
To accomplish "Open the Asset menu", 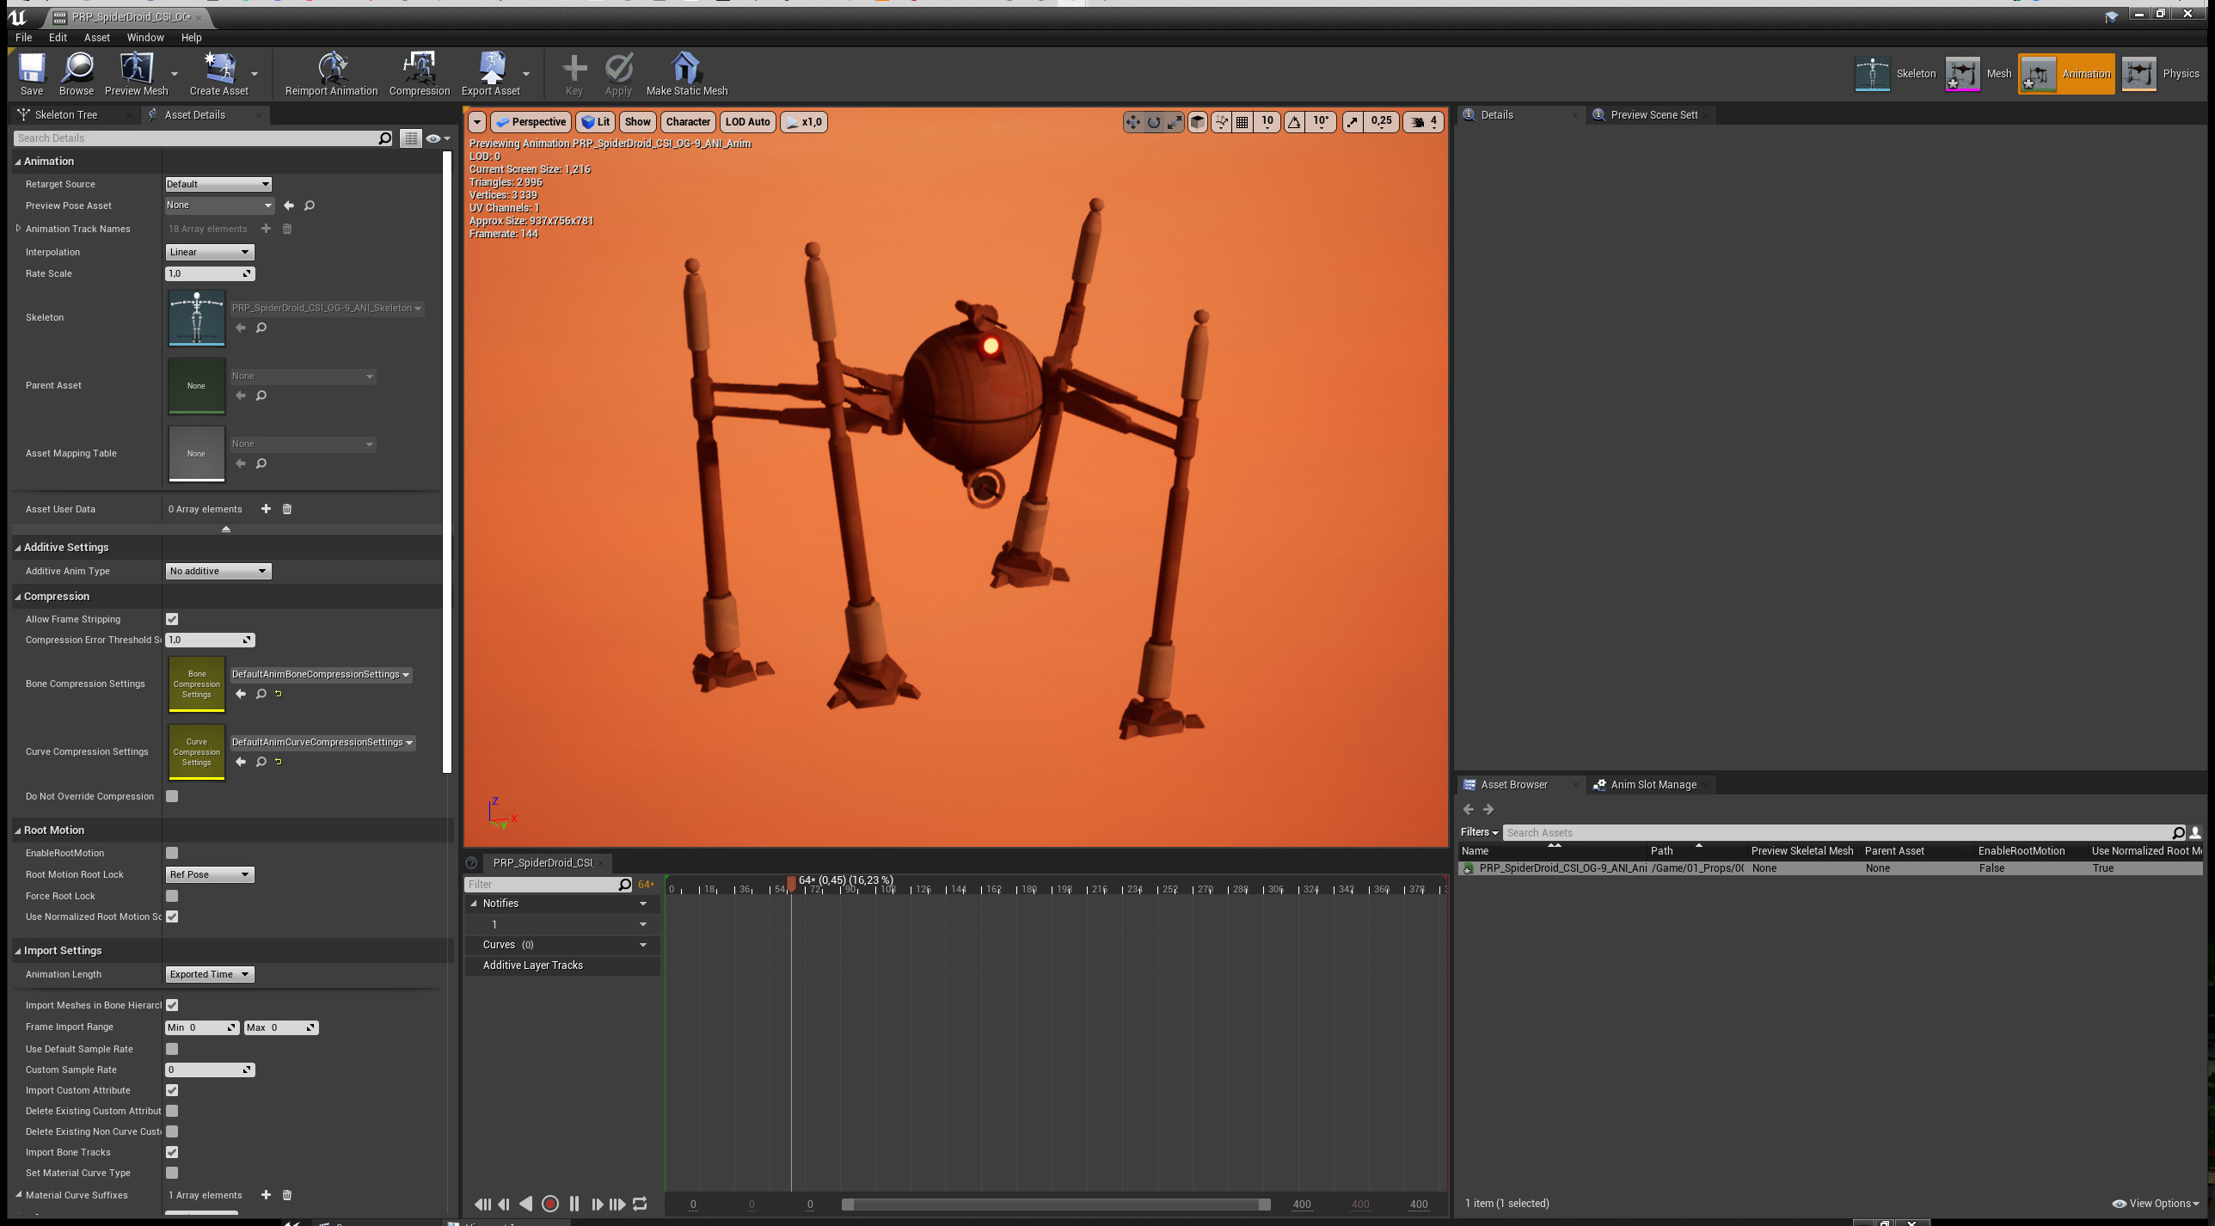I will pos(96,38).
